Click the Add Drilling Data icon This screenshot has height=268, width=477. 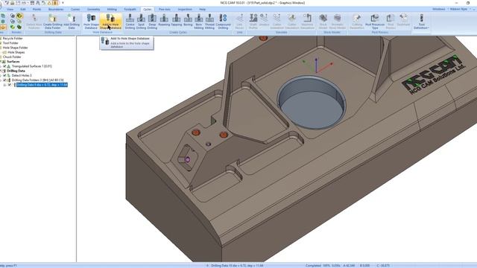tap(72, 22)
